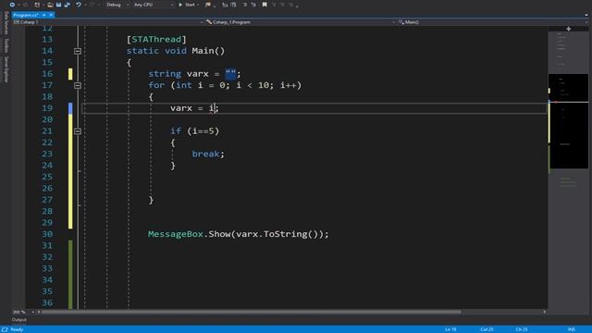Click the 'for' keyword on line 17
Viewport: 592px width, 333px height.
coord(156,85)
